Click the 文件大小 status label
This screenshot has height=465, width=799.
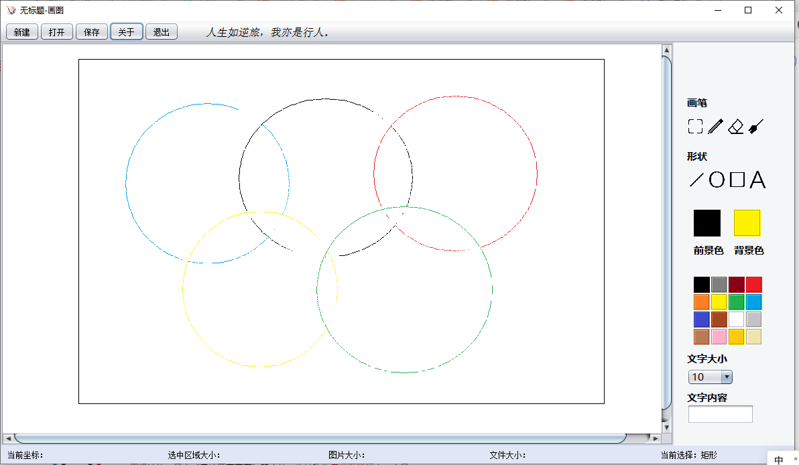[x=507, y=455]
